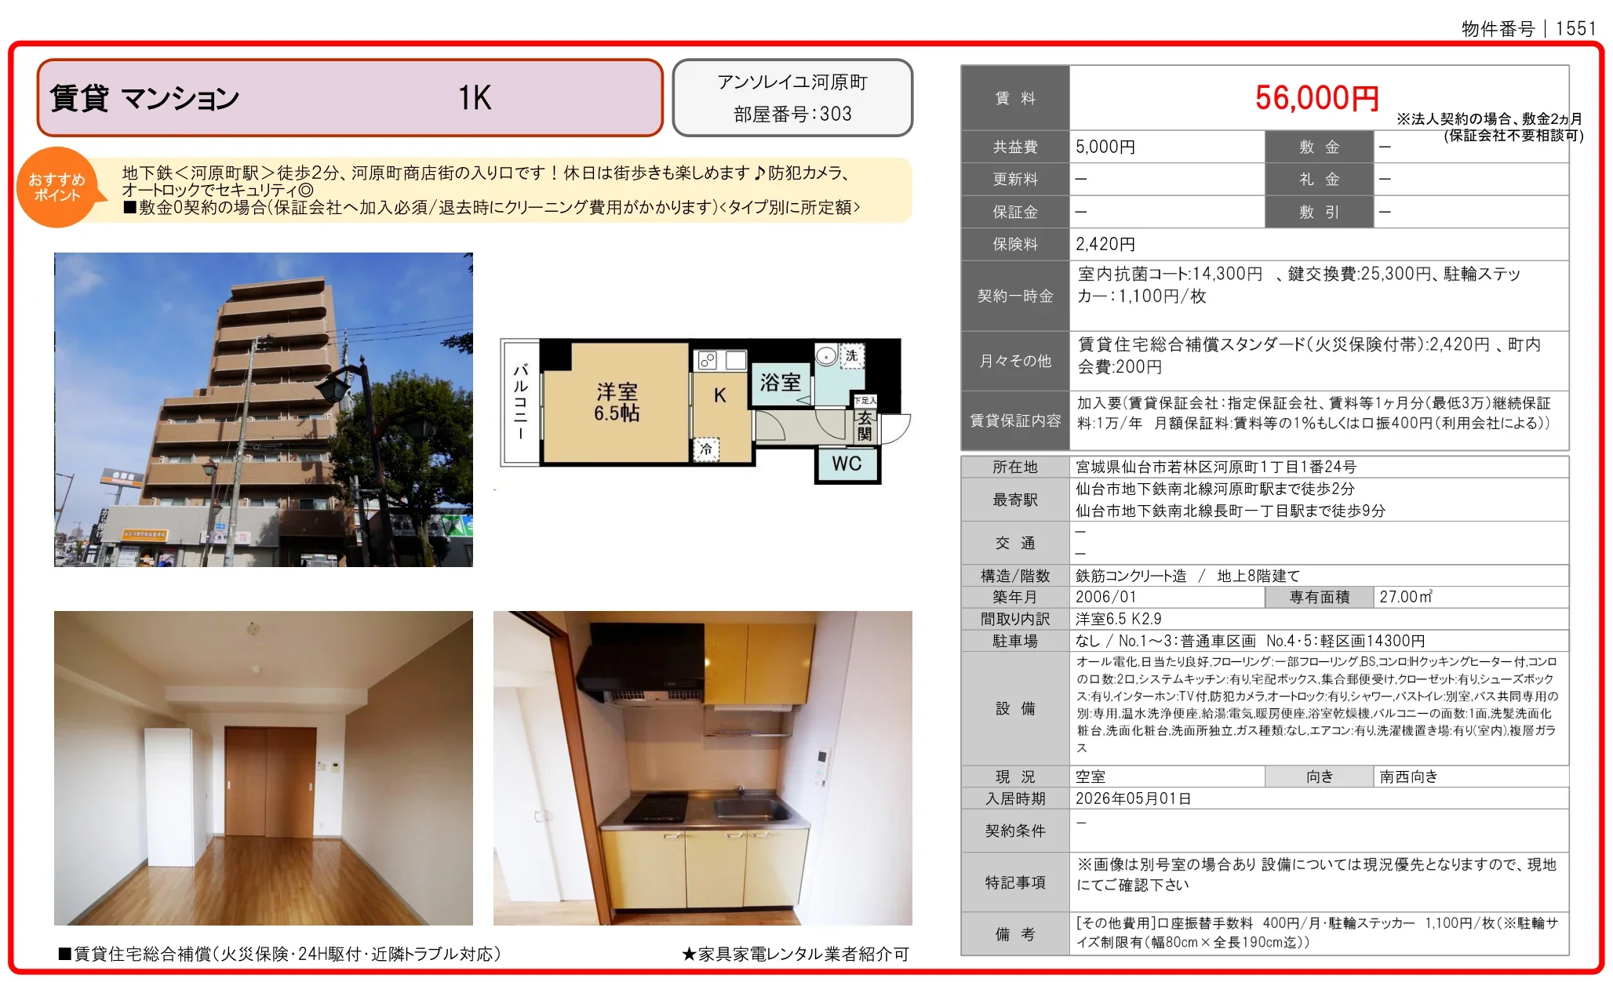Click the オール電化 equipment description text
The image size is (1613, 982).
click(1317, 704)
